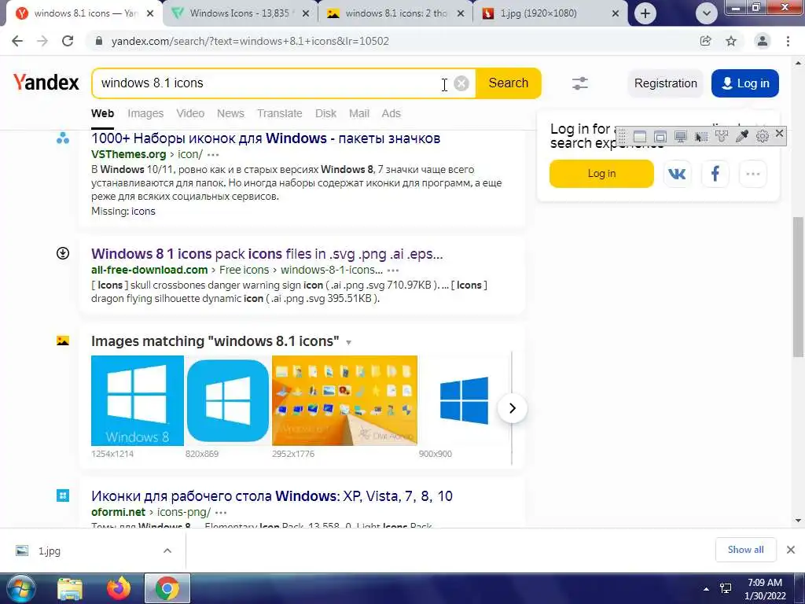The width and height of the screenshot is (805, 604).
Task: Click the Windows Start button
Action: click(x=20, y=588)
